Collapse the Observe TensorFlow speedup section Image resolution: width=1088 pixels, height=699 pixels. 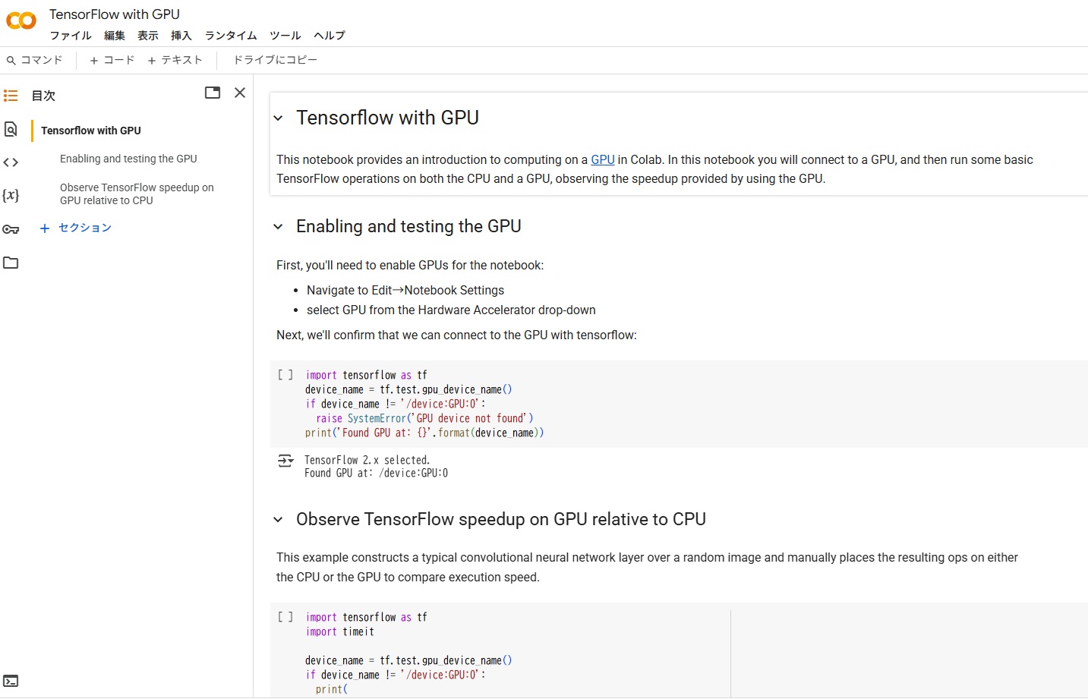click(x=278, y=520)
